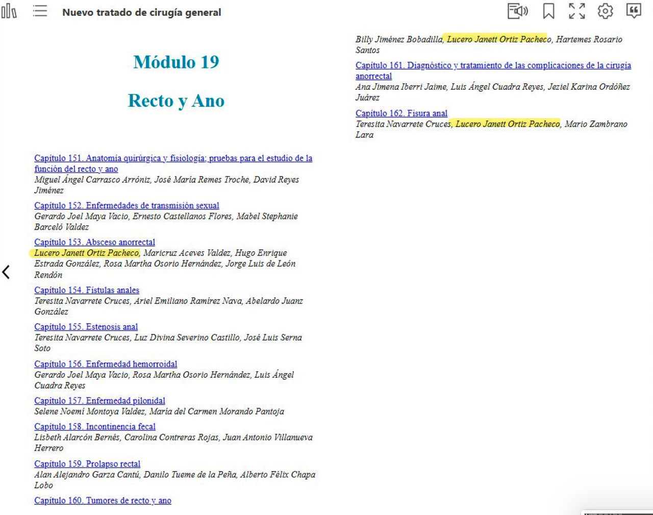Open Capítulo 151 Anatomía quirúrgica link
Viewport: 653px width, 515px height.
coord(173,158)
